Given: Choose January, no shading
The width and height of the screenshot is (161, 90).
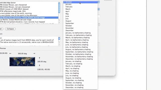Looking at the screenshot, I should (80, 61).
